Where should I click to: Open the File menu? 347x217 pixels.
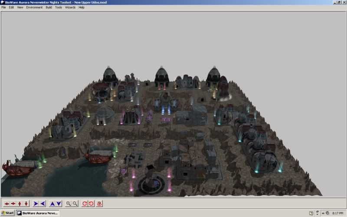[x=3, y=7]
